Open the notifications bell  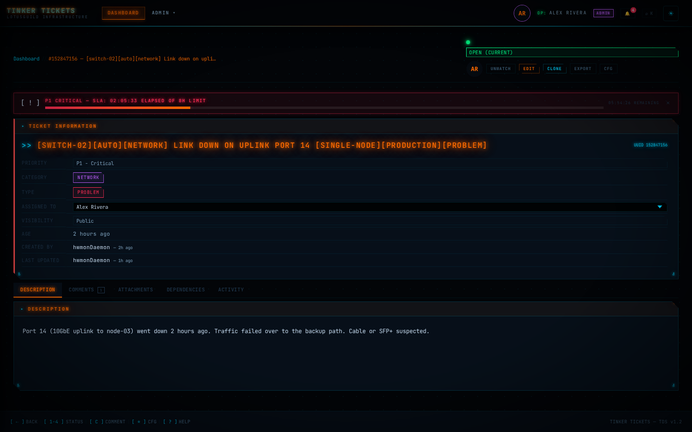(x=627, y=13)
